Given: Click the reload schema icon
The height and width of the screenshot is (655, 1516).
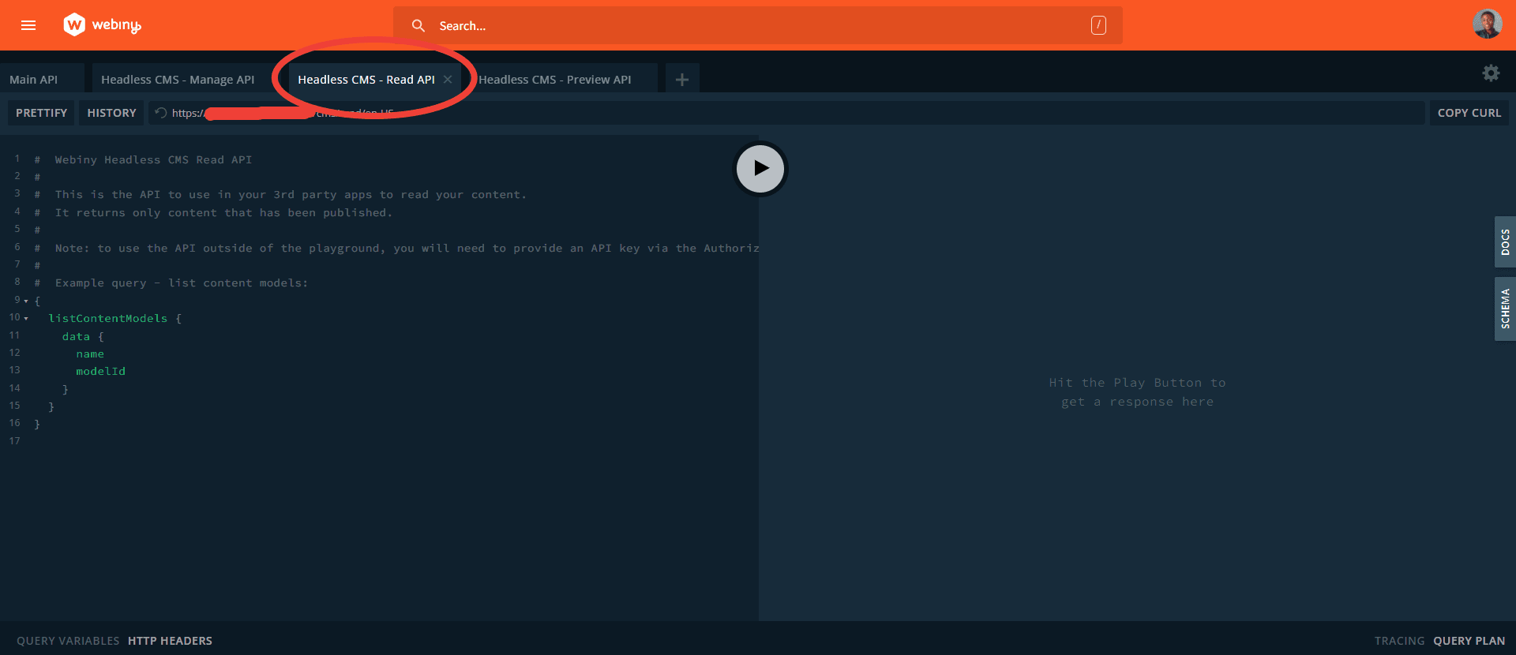Looking at the screenshot, I should [x=161, y=113].
